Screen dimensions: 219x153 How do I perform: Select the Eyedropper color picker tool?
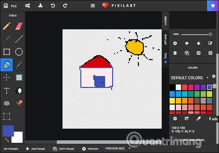coord(19,64)
